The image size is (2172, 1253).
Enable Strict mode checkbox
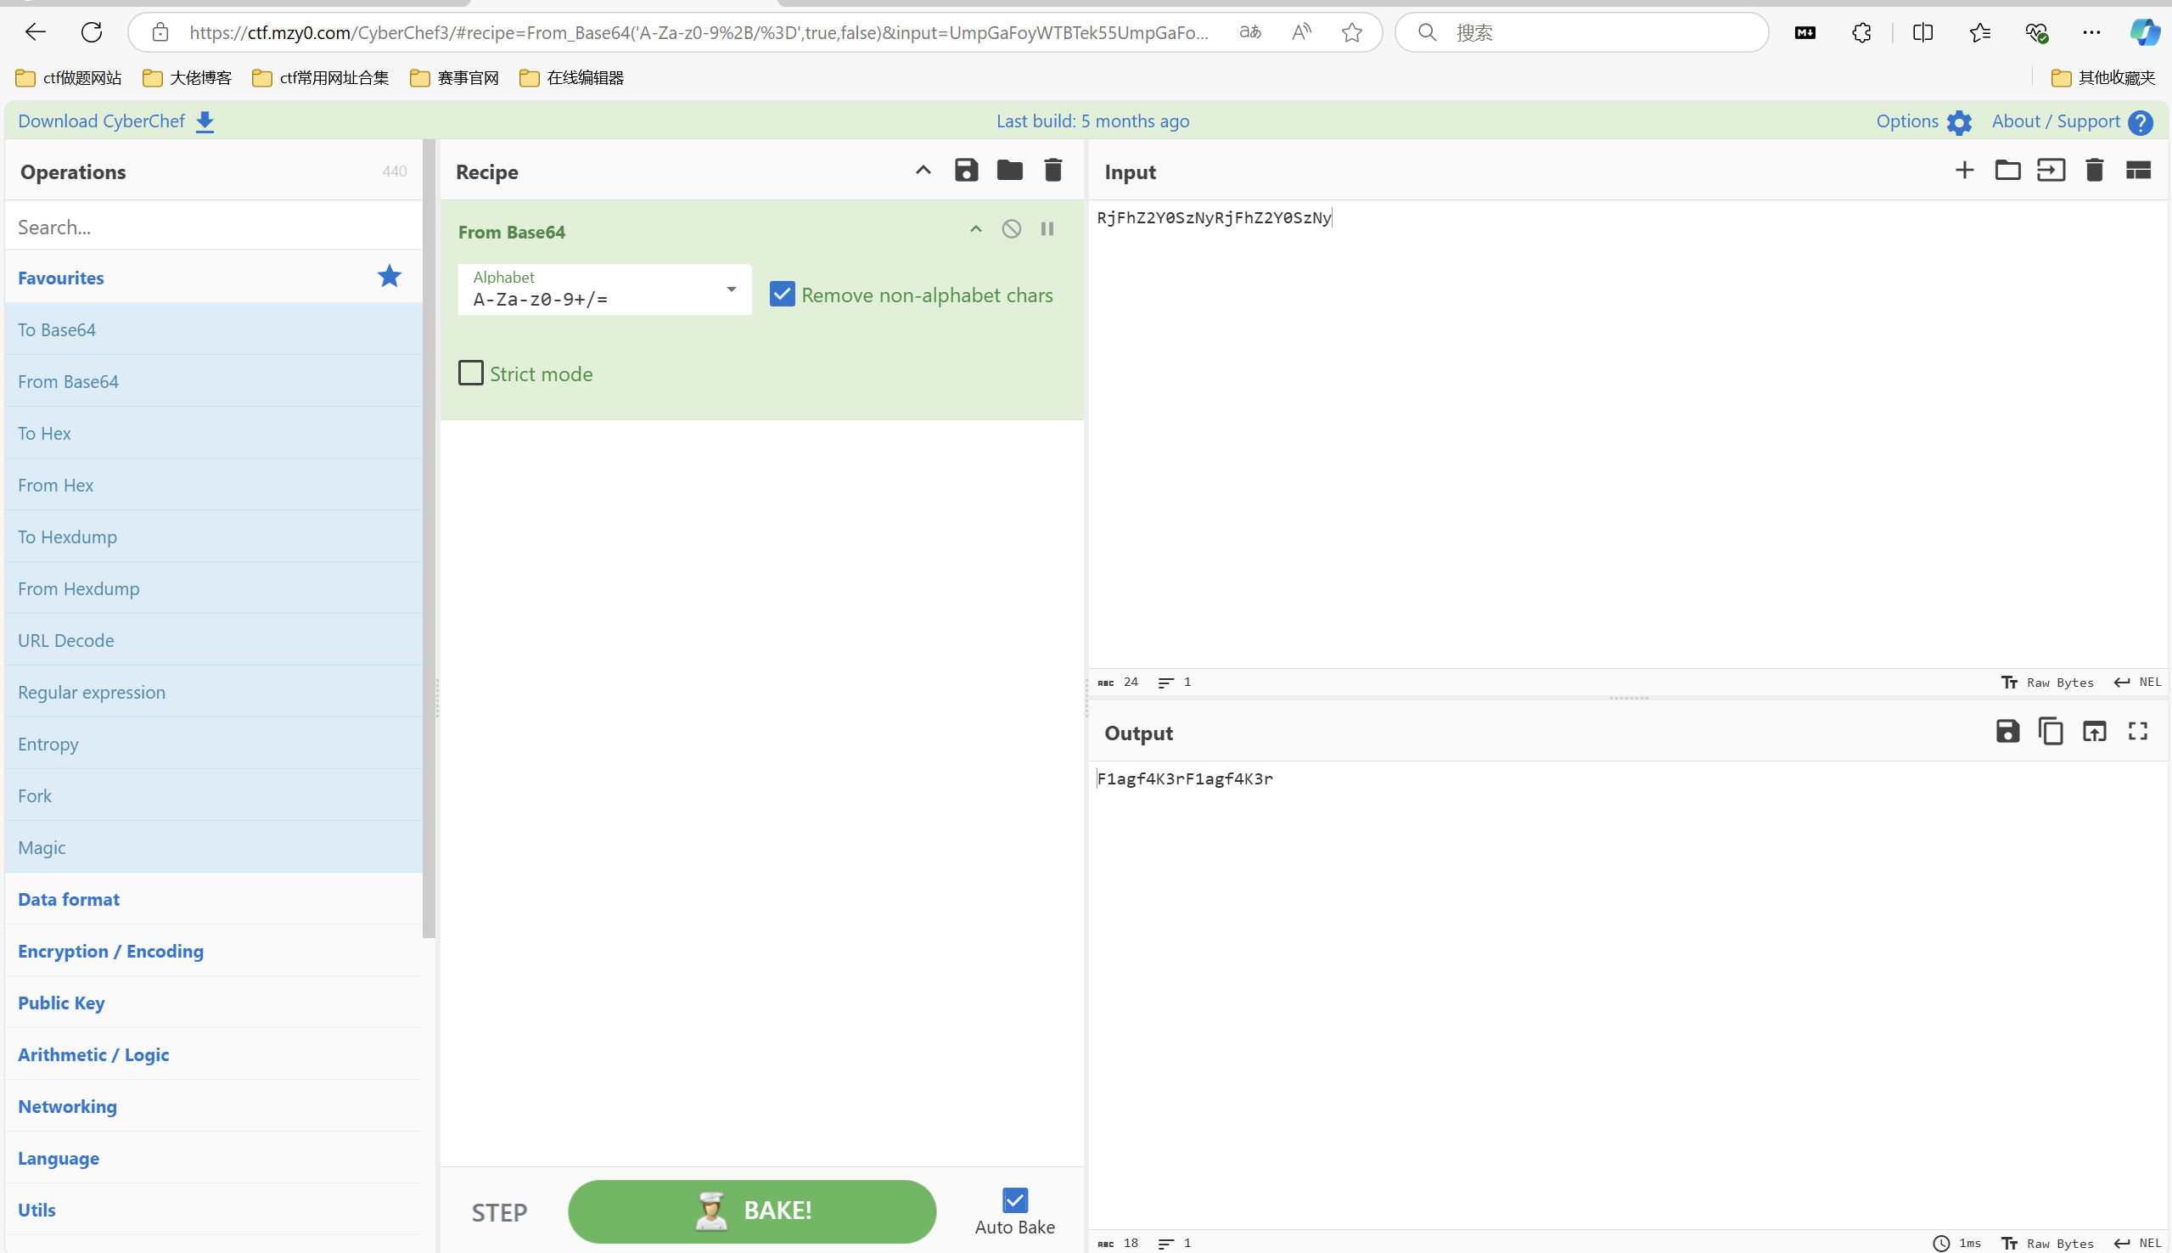(x=470, y=373)
